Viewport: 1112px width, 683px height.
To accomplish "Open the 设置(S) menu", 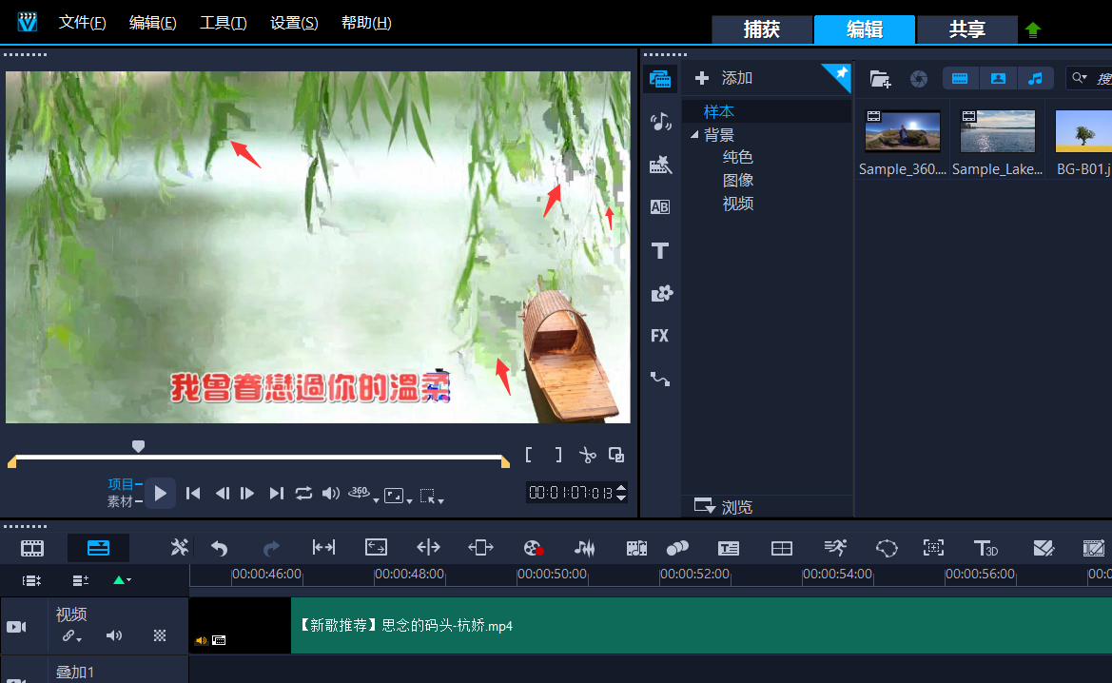I will [x=294, y=23].
